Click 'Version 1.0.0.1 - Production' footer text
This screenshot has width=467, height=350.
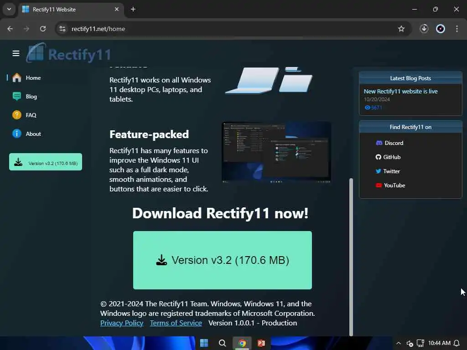pyautogui.click(x=253, y=323)
